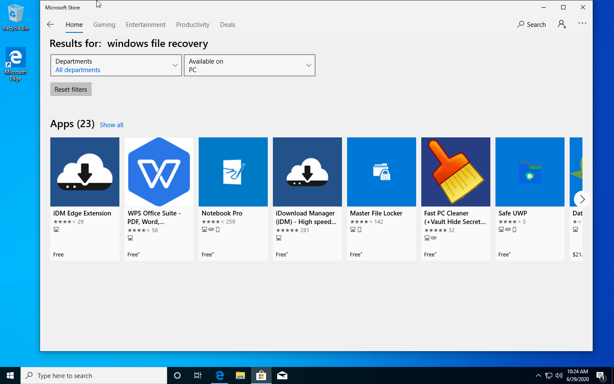Viewport: 614px width, 384px height.
Task: Click the sign-in account icon
Action: [x=562, y=24]
